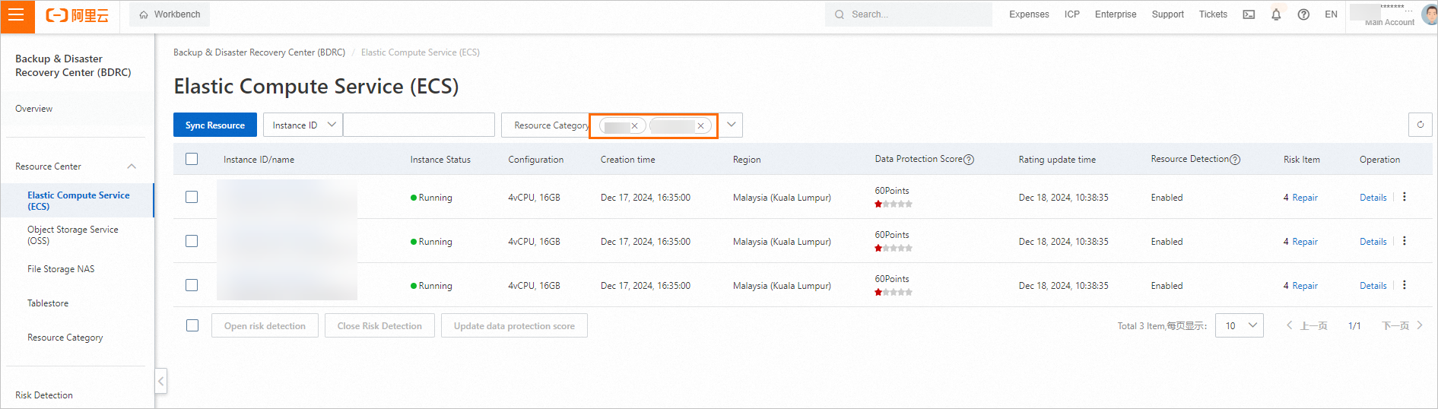This screenshot has height=409, width=1438.
Task: Open the page size dropdown showing 10
Action: click(1240, 325)
